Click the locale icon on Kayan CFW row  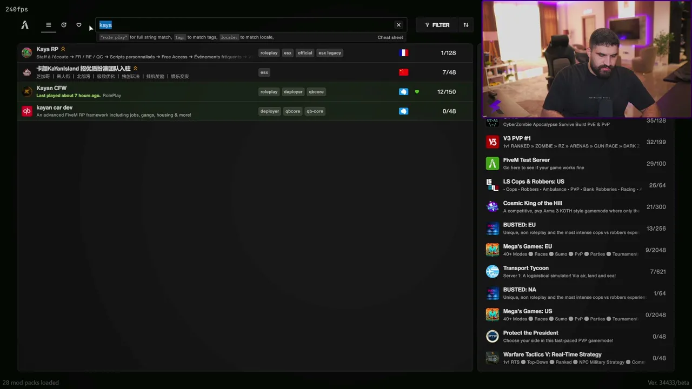(x=403, y=92)
